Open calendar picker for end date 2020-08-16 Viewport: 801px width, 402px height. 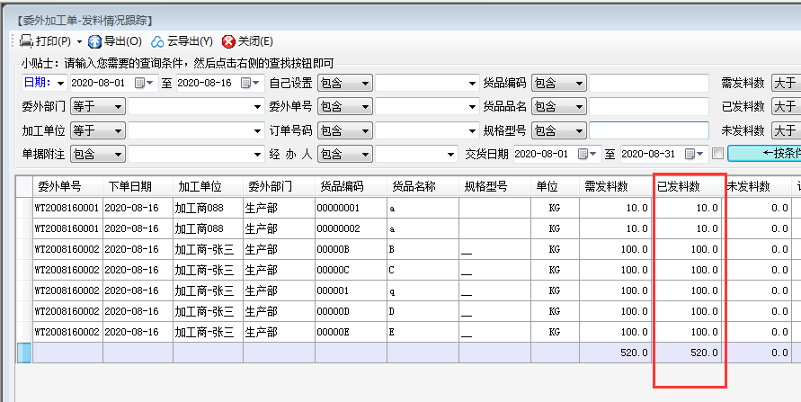(245, 84)
